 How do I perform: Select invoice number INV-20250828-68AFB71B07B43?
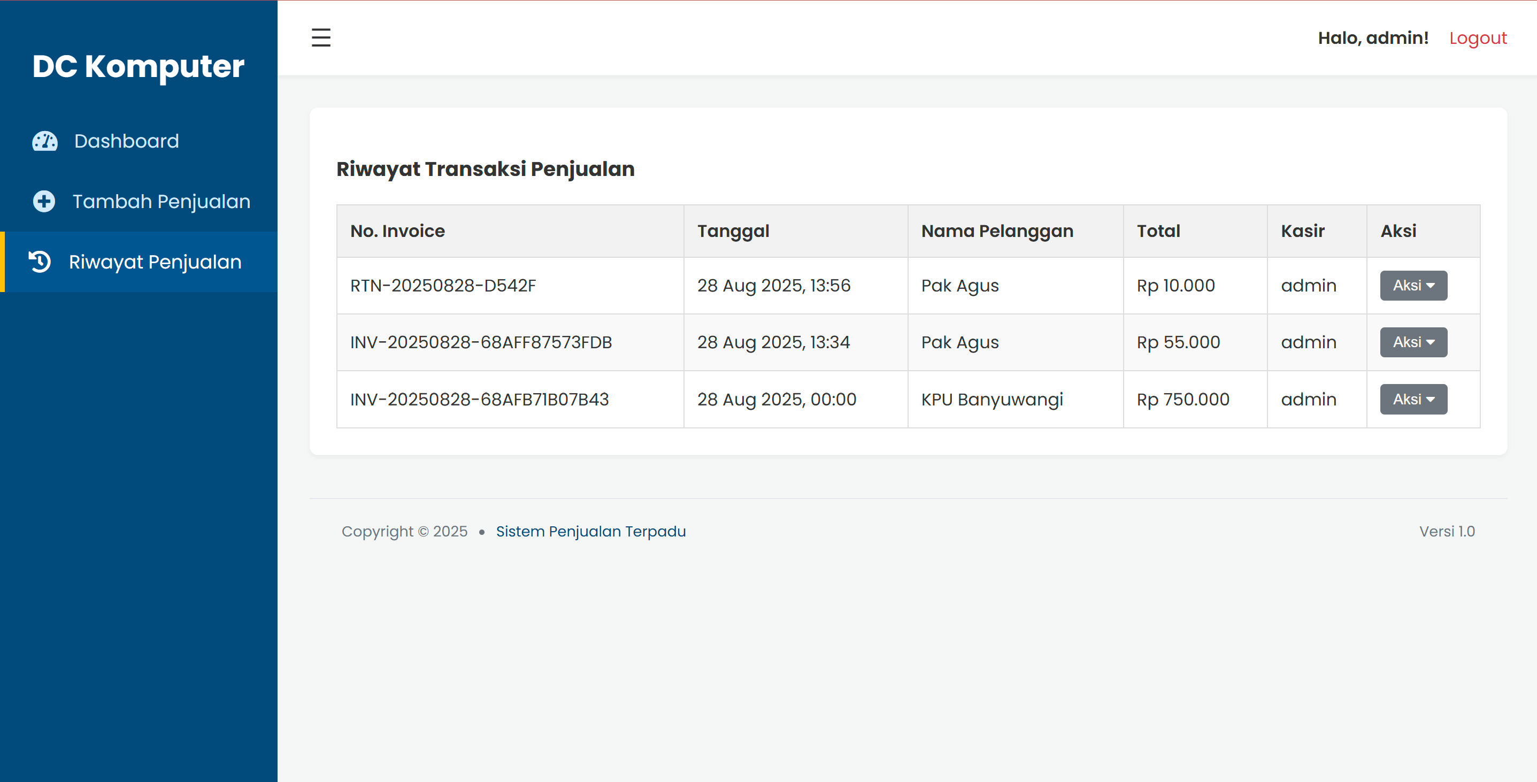[479, 400]
